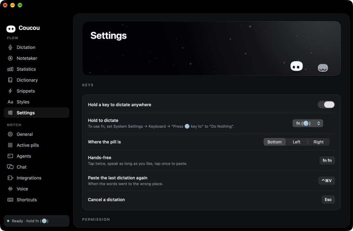Select the Settings sidebar item
Screen dimensions: 353x231
click(37, 113)
